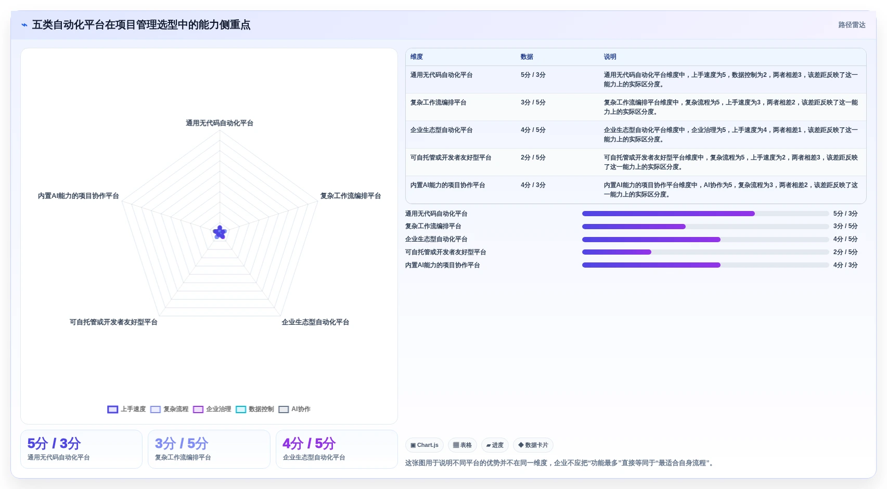887x489 pixels.
Task: Select 通用无代码自动化平台 table row name
Action: point(441,75)
